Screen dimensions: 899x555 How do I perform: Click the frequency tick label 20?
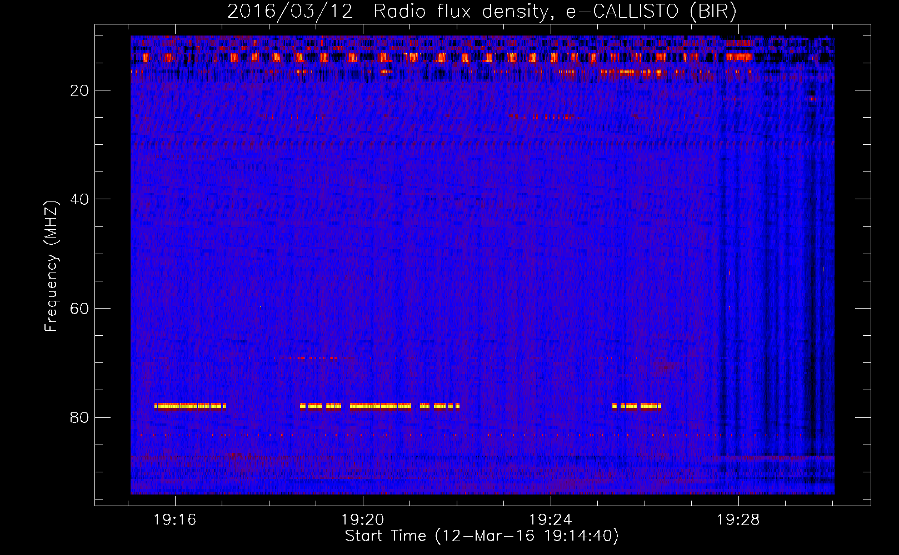click(79, 90)
